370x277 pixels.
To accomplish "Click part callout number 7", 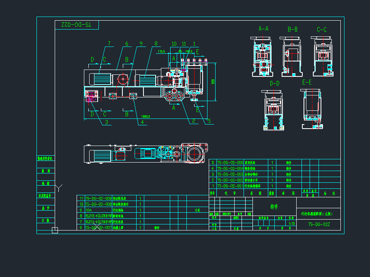I will (109, 44).
